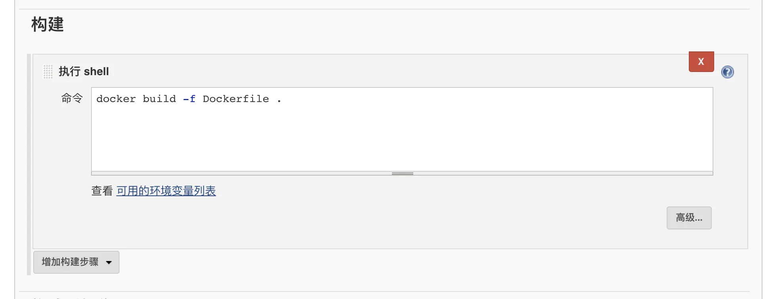Grab the dotted drag handle beside 执行 shell

[48, 72]
